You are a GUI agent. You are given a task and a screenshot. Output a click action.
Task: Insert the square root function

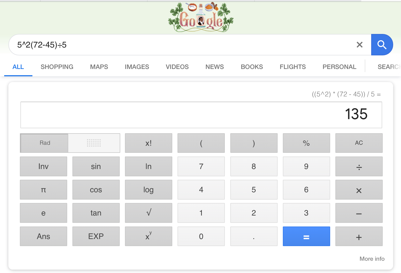click(148, 213)
